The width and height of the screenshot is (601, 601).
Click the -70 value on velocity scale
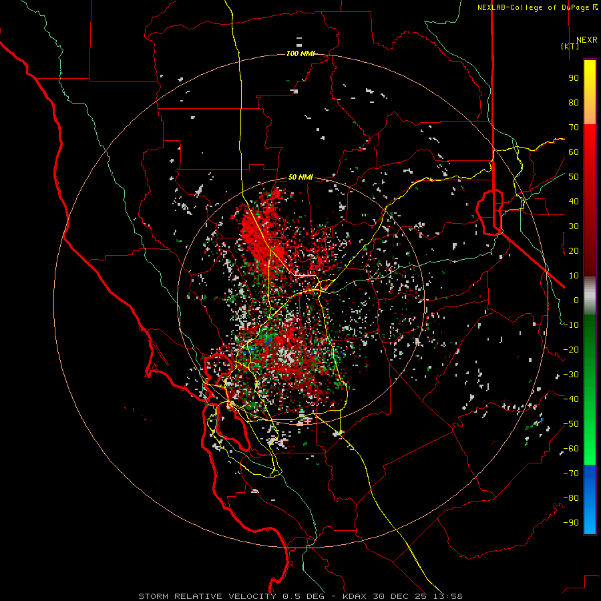click(571, 473)
